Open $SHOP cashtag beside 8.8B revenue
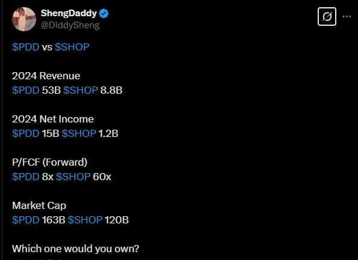358x260 pixels. coord(81,90)
